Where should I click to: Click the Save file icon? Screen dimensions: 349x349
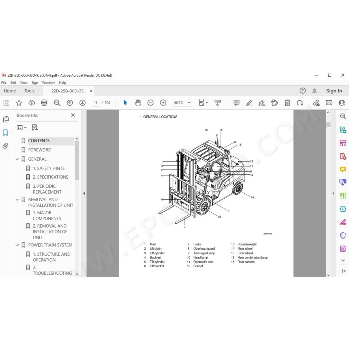click(x=6, y=103)
